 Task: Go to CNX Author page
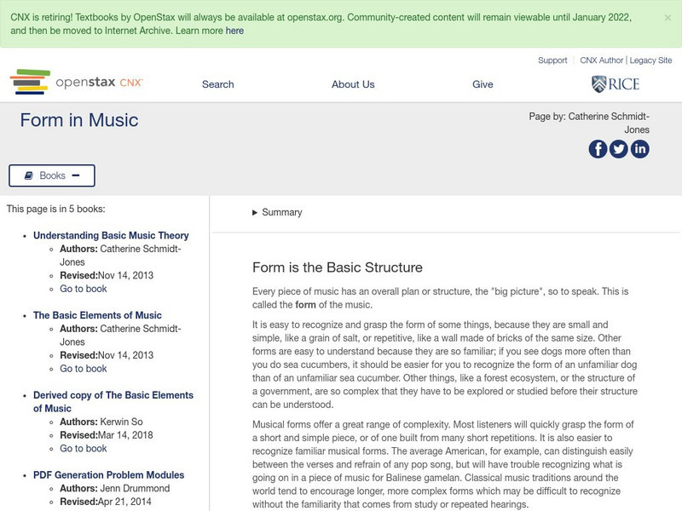tap(602, 60)
